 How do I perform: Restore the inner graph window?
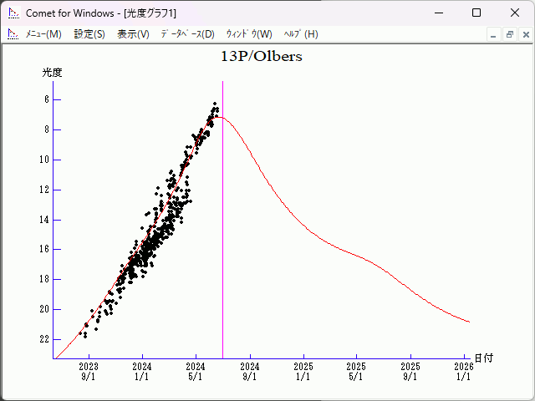(x=510, y=35)
